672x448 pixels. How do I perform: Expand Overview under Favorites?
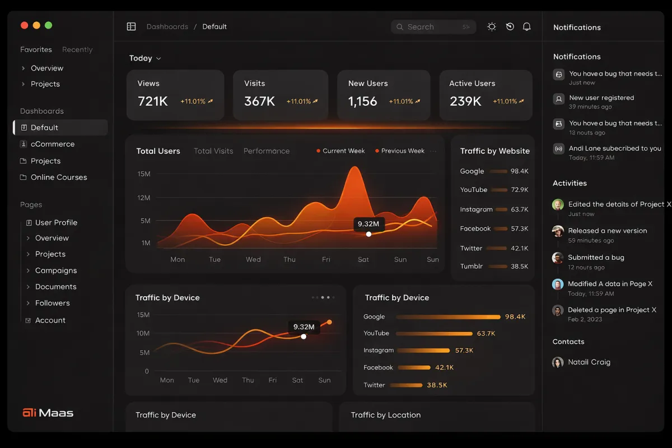[x=23, y=68]
